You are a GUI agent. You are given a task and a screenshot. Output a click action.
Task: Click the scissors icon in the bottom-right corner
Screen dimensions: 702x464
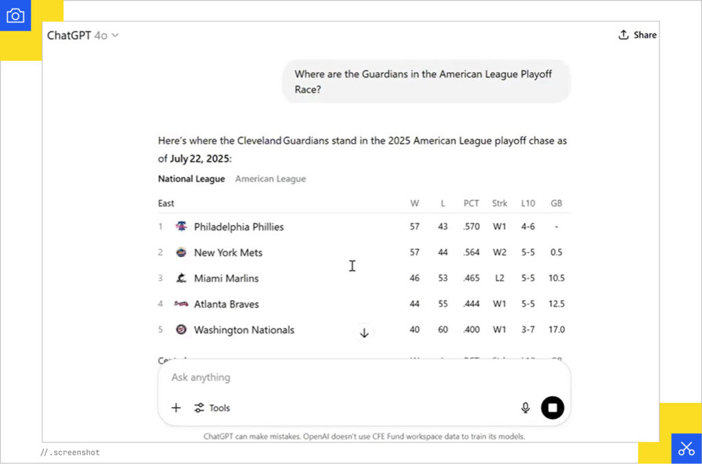(686, 448)
